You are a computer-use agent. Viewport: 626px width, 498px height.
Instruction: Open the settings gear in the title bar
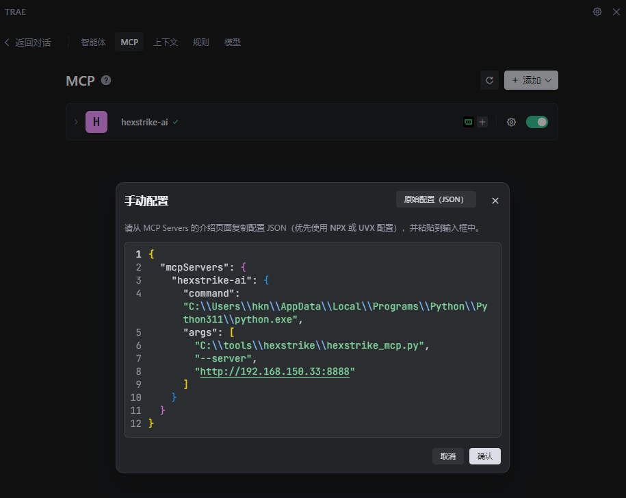(x=597, y=12)
